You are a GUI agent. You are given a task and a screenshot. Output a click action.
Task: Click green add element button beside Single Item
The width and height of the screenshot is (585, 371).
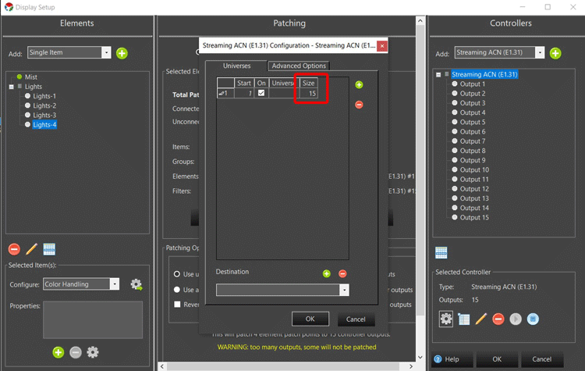coord(122,53)
